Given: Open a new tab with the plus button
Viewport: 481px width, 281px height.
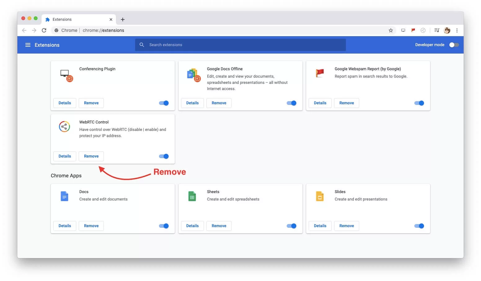Looking at the screenshot, I should (123, 19).
